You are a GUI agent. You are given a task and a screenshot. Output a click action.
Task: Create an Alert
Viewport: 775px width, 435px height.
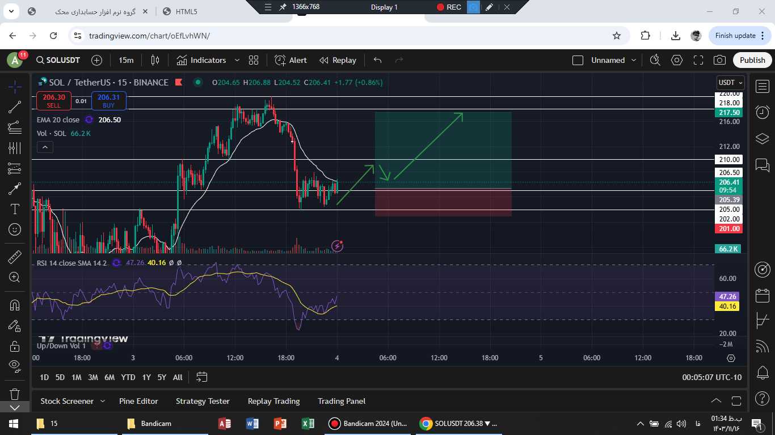[x=290, y=60]
